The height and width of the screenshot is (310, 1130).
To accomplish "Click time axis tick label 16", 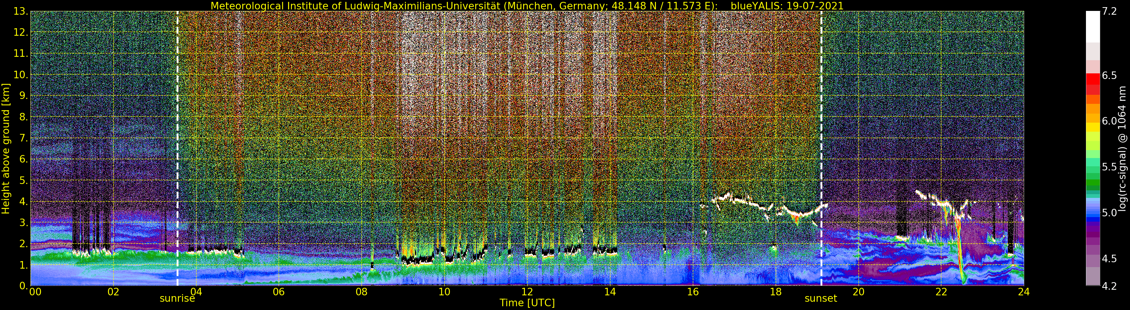I will 693,292.
